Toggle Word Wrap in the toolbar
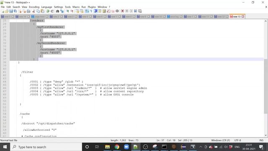The width and height of the screenshot is (268, 151). tap(87, 11)
